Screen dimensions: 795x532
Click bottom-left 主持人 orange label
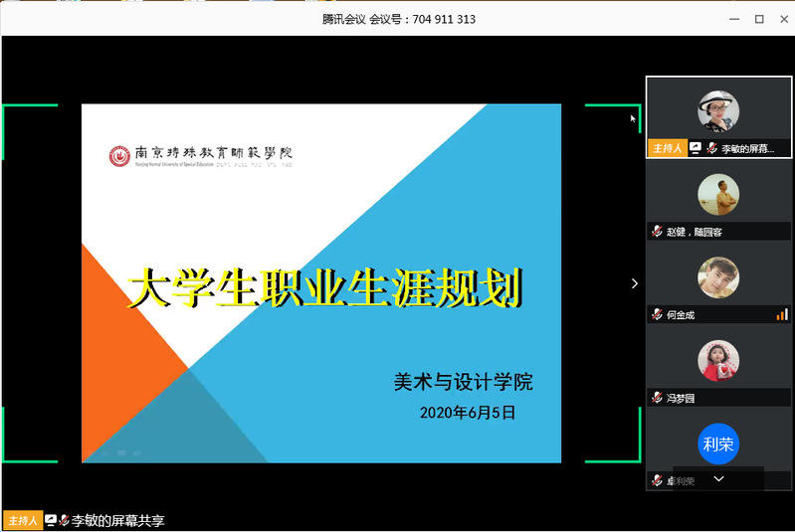pyautogui.click(x=22, y=520)
